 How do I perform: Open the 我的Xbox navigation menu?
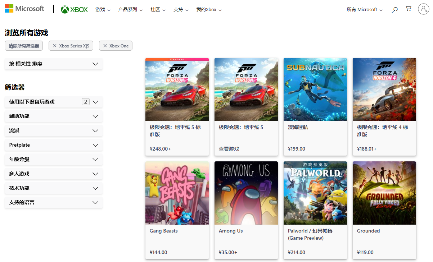click(x=209, y=10)
